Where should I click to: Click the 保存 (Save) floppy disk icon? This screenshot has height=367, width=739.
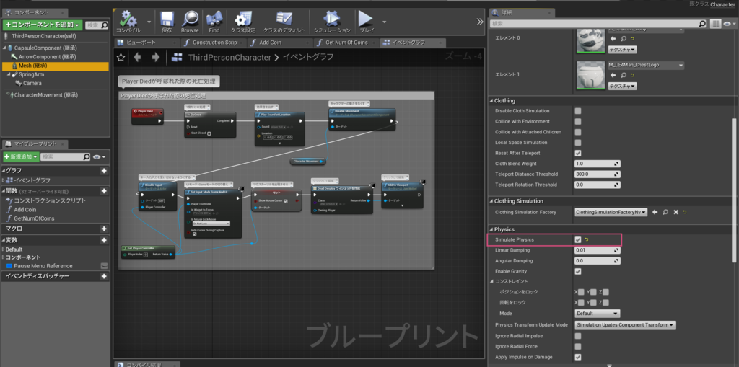pos(167,19)
